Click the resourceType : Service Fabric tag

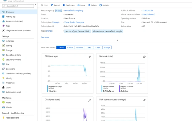point(78,31)
